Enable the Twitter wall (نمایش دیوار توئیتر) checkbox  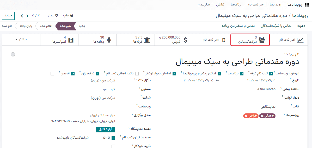(x=137, y=74)
